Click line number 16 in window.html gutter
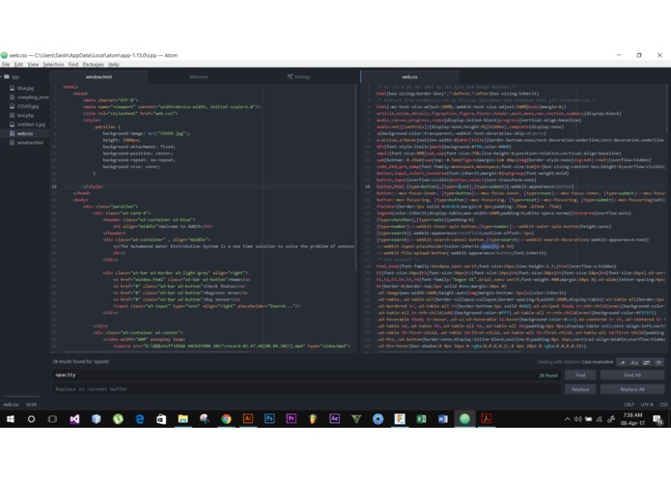Image resolution: width=671 pixels, height=477 pixels. (54, 186)
